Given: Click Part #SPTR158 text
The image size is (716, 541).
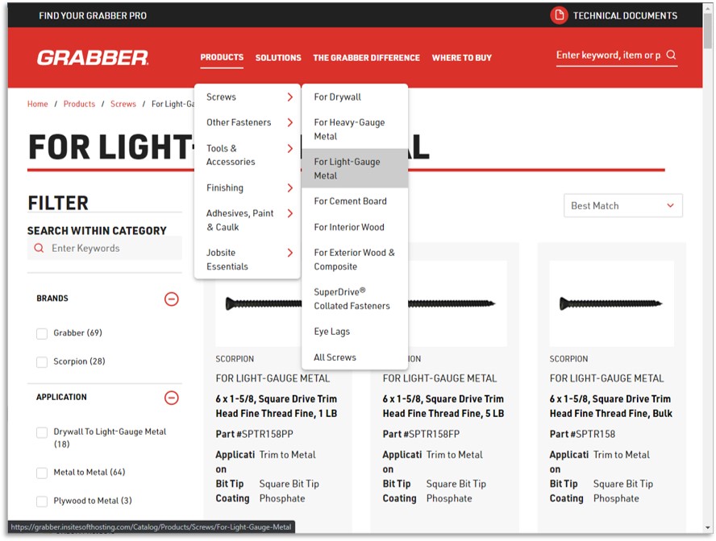Looking at the screenshot, I should [x=582, y=434].
